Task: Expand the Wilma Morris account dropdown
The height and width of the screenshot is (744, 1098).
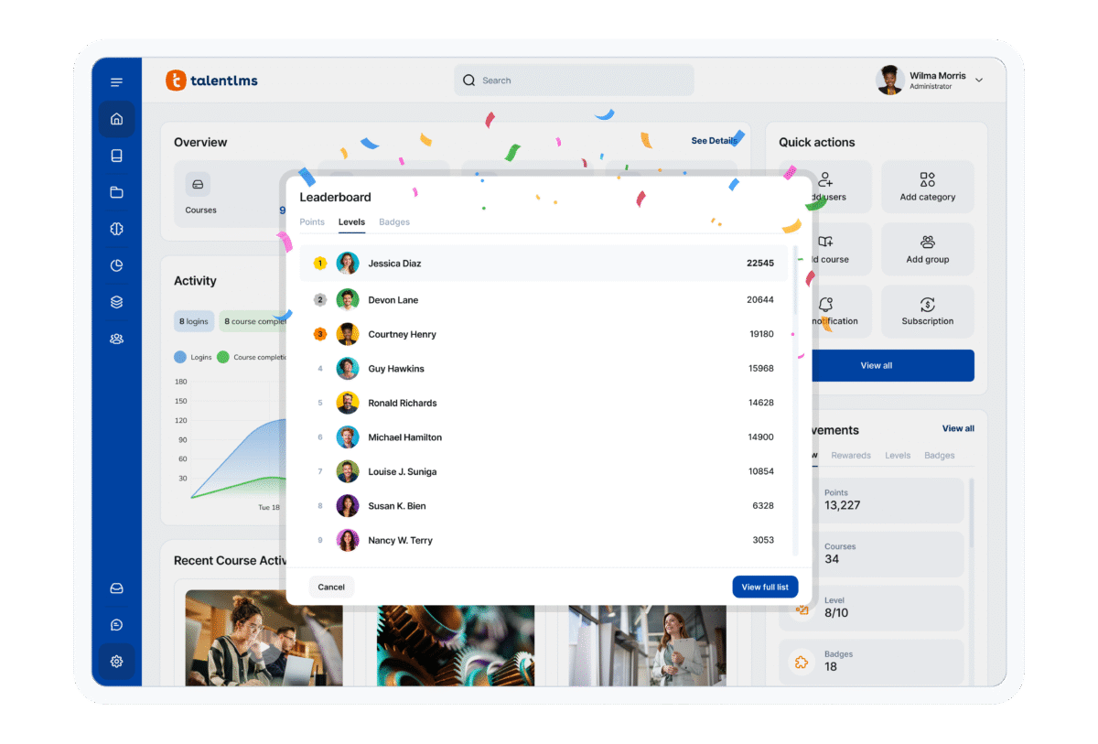Action: pyautogui.click(x=978, y=81)
